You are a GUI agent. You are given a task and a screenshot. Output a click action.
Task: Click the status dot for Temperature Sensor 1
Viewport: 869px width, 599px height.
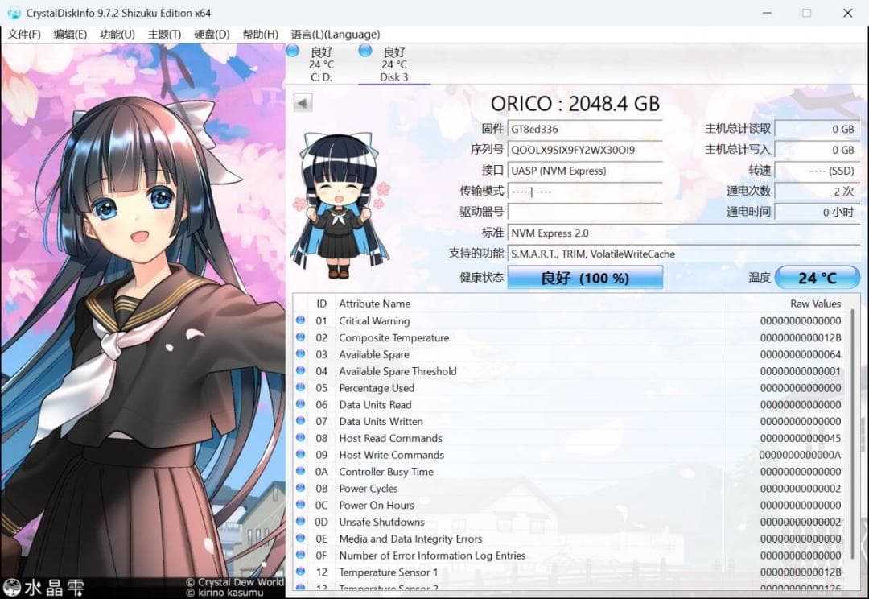click(x=300, y=572)
